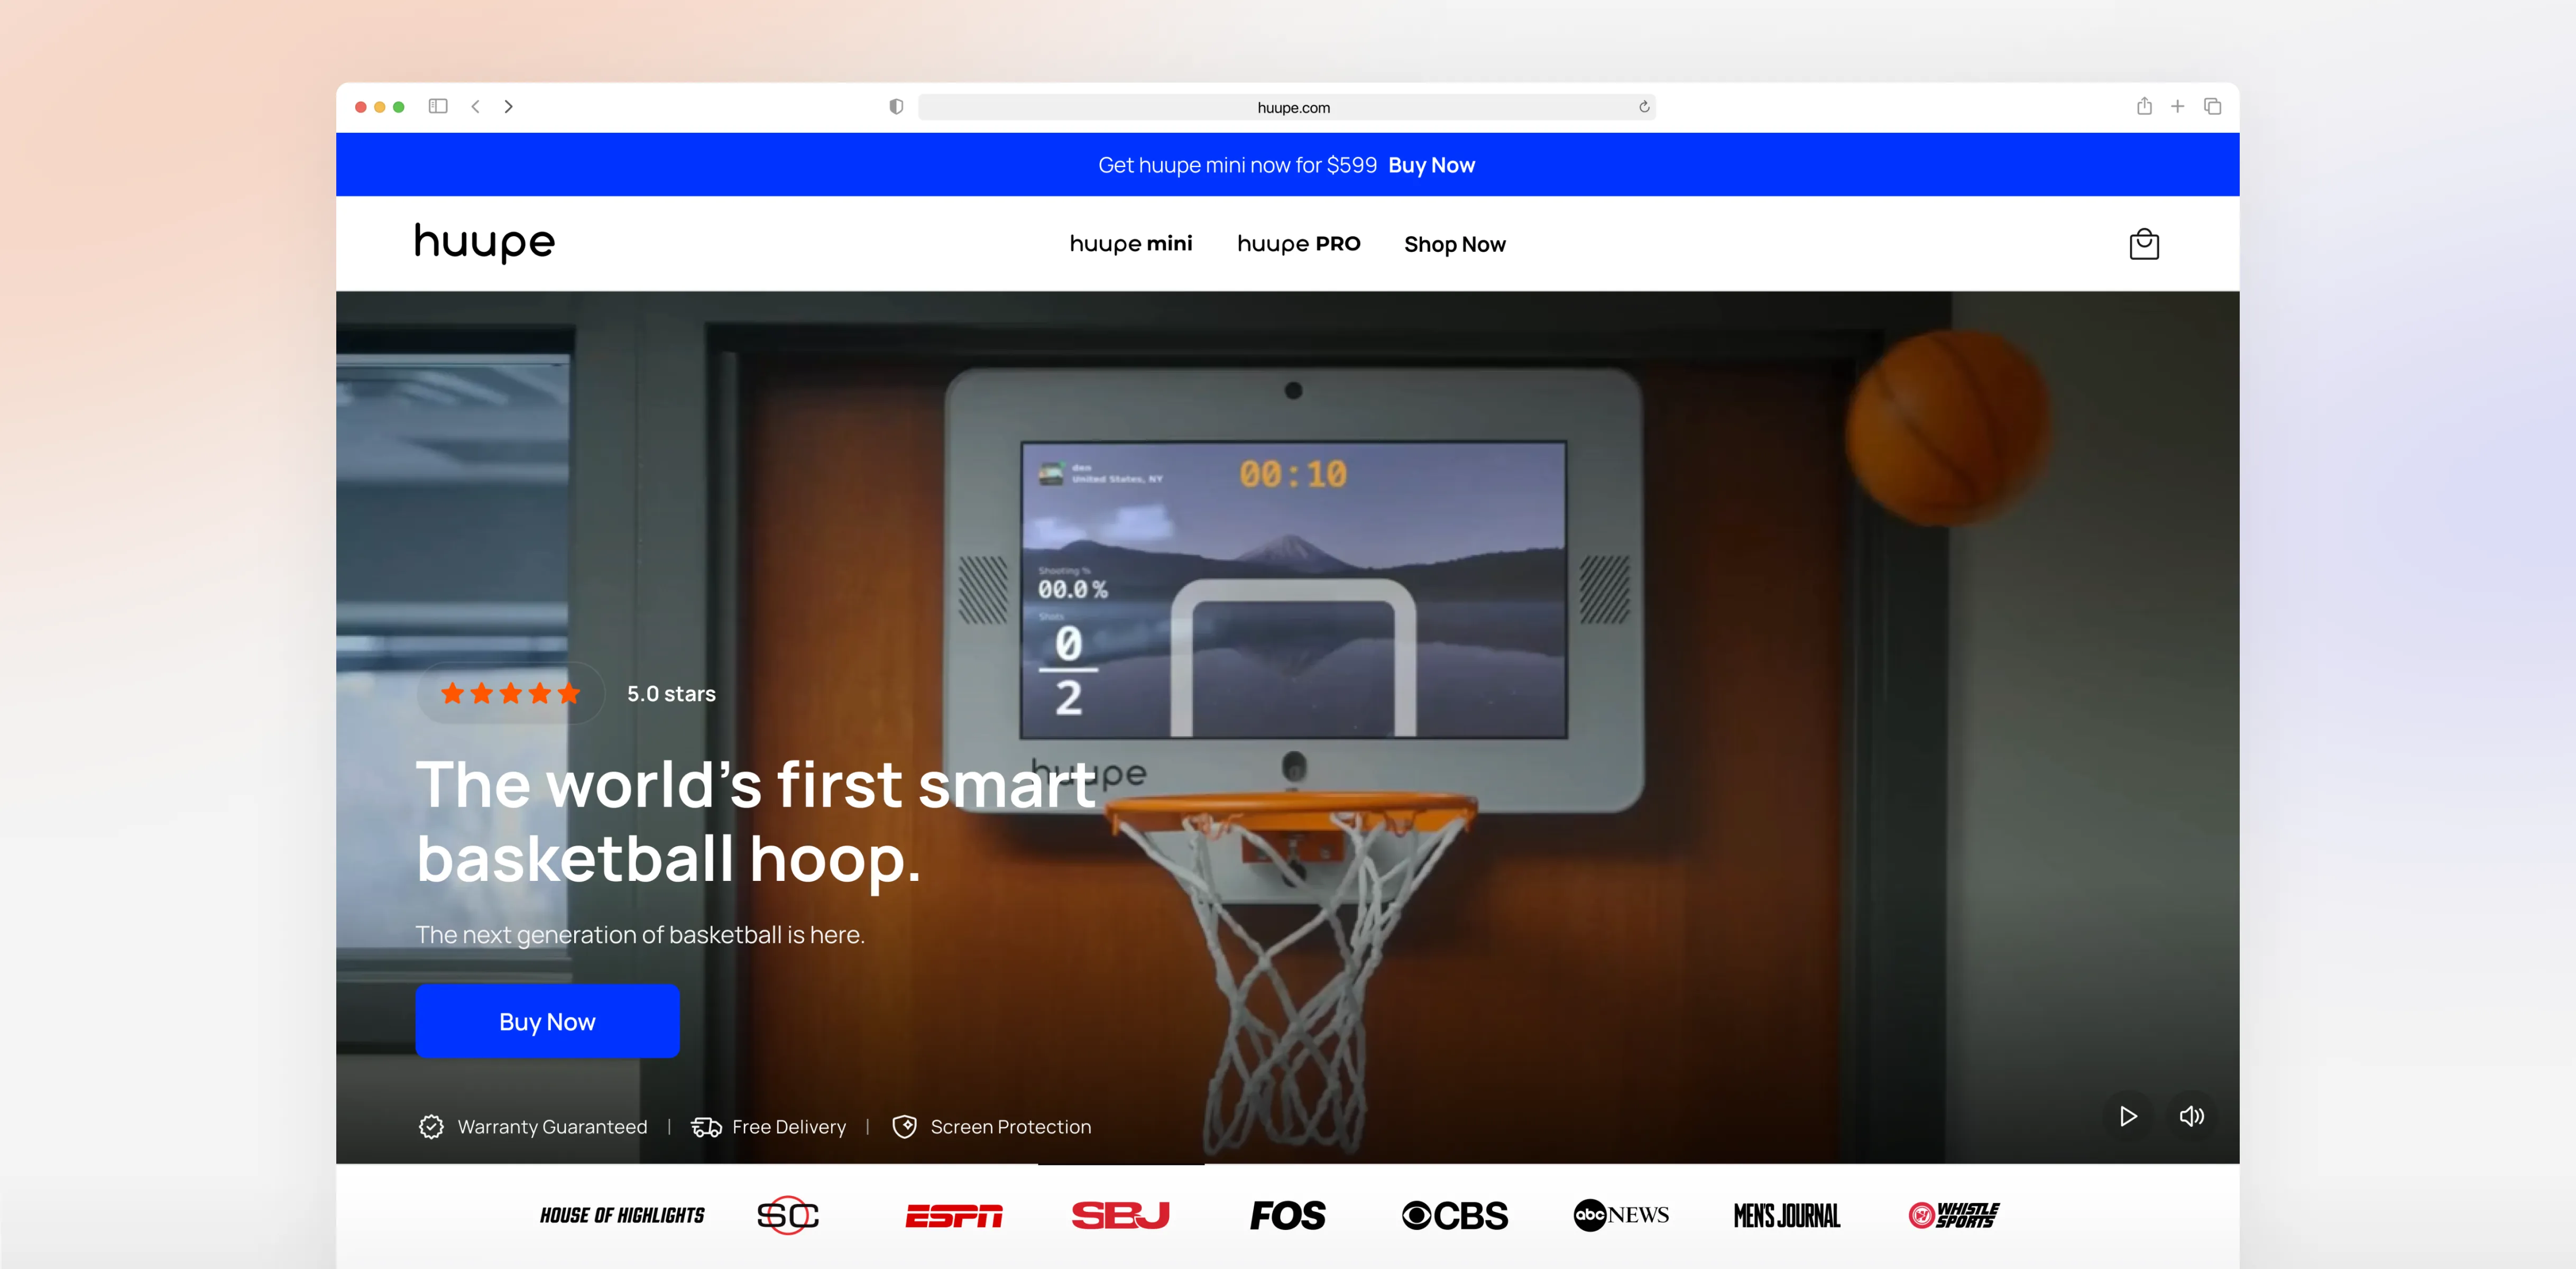This screenshot has width=2576, height=1269.
Task: Click the House of Highlights logo
Action: tap(622, 1215)
